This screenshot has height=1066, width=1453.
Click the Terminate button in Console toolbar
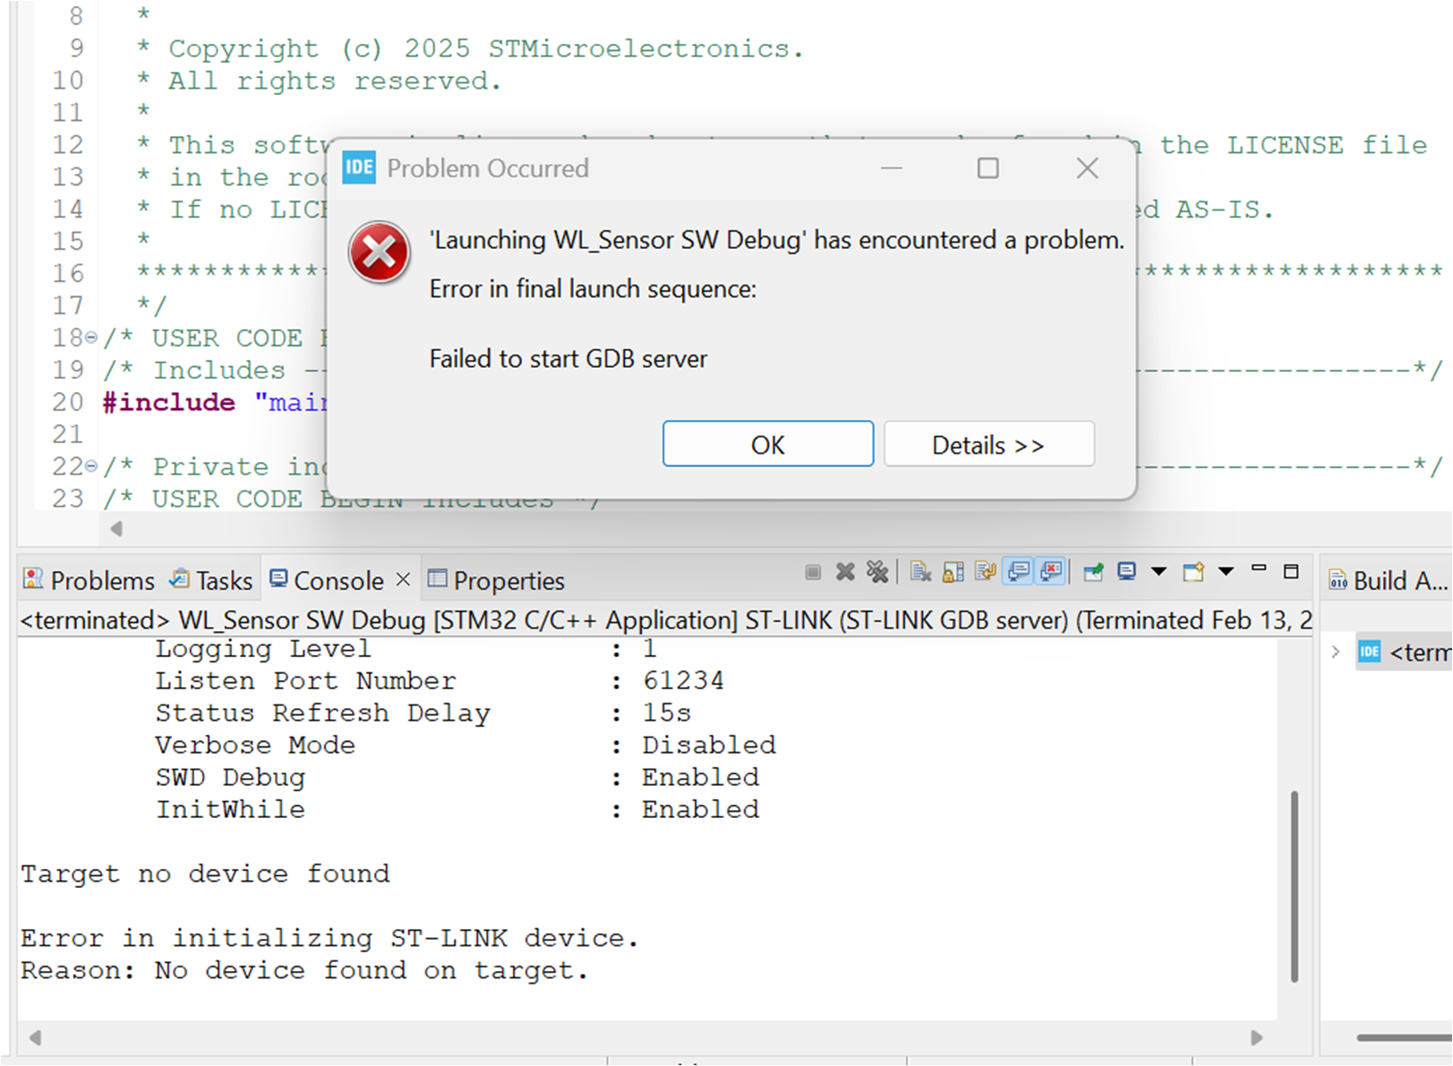[813, 571]
